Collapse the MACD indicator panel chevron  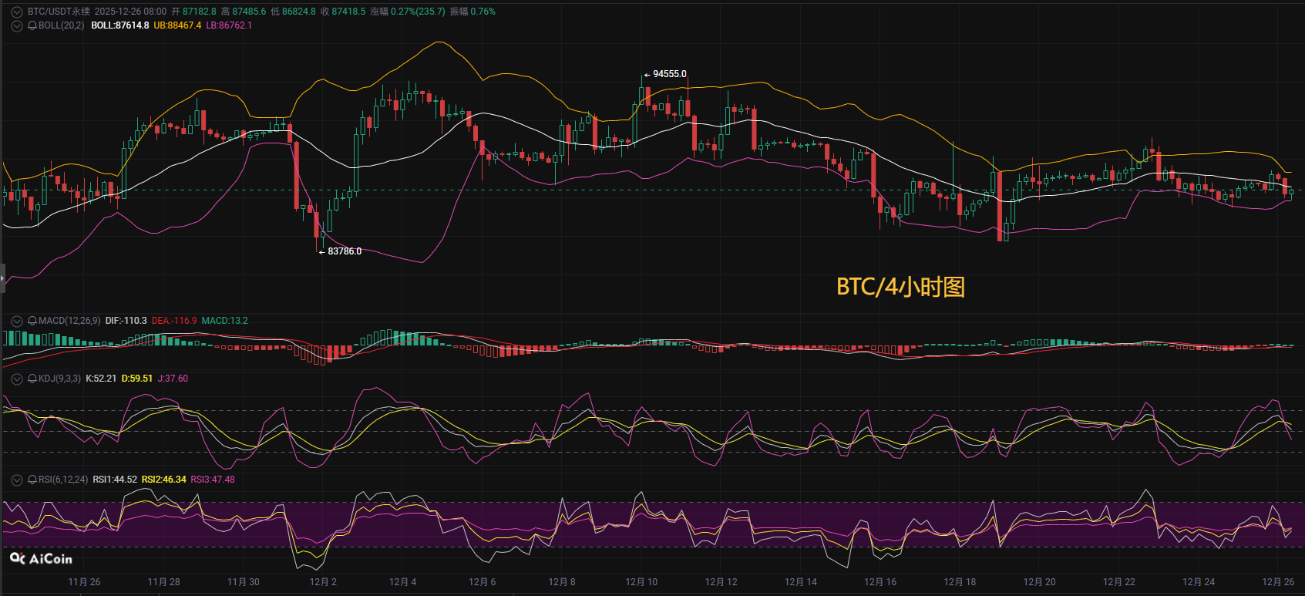(x=17, y=321)
